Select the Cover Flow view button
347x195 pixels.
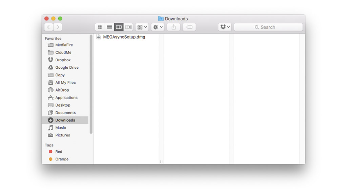click(128, 27)
